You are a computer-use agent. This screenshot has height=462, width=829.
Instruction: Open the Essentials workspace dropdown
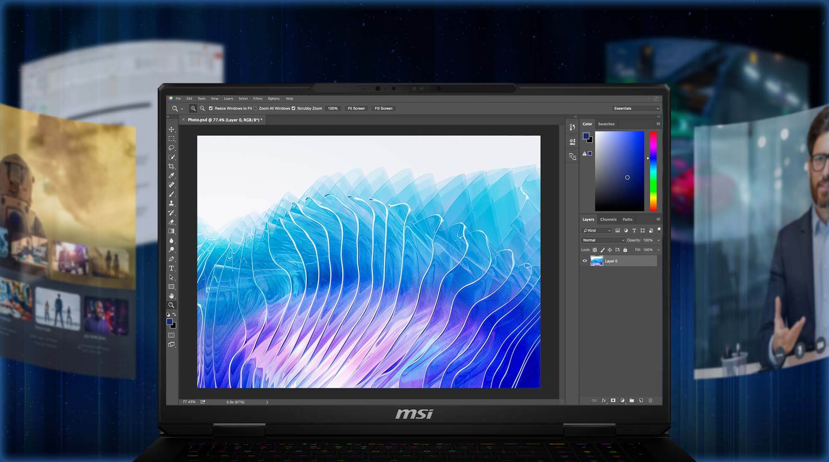(x=636, y=108)
